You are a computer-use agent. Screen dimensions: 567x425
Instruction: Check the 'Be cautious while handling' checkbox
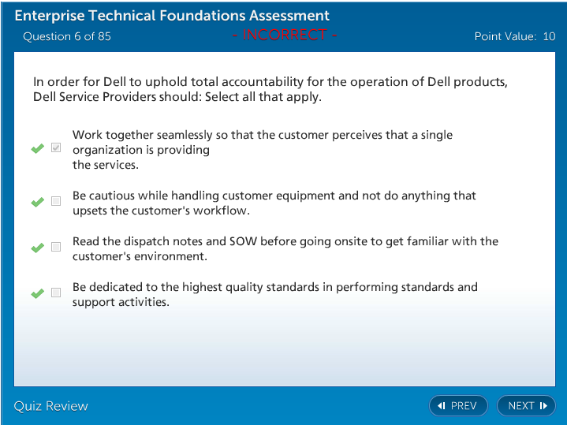(x=56, y=201)
